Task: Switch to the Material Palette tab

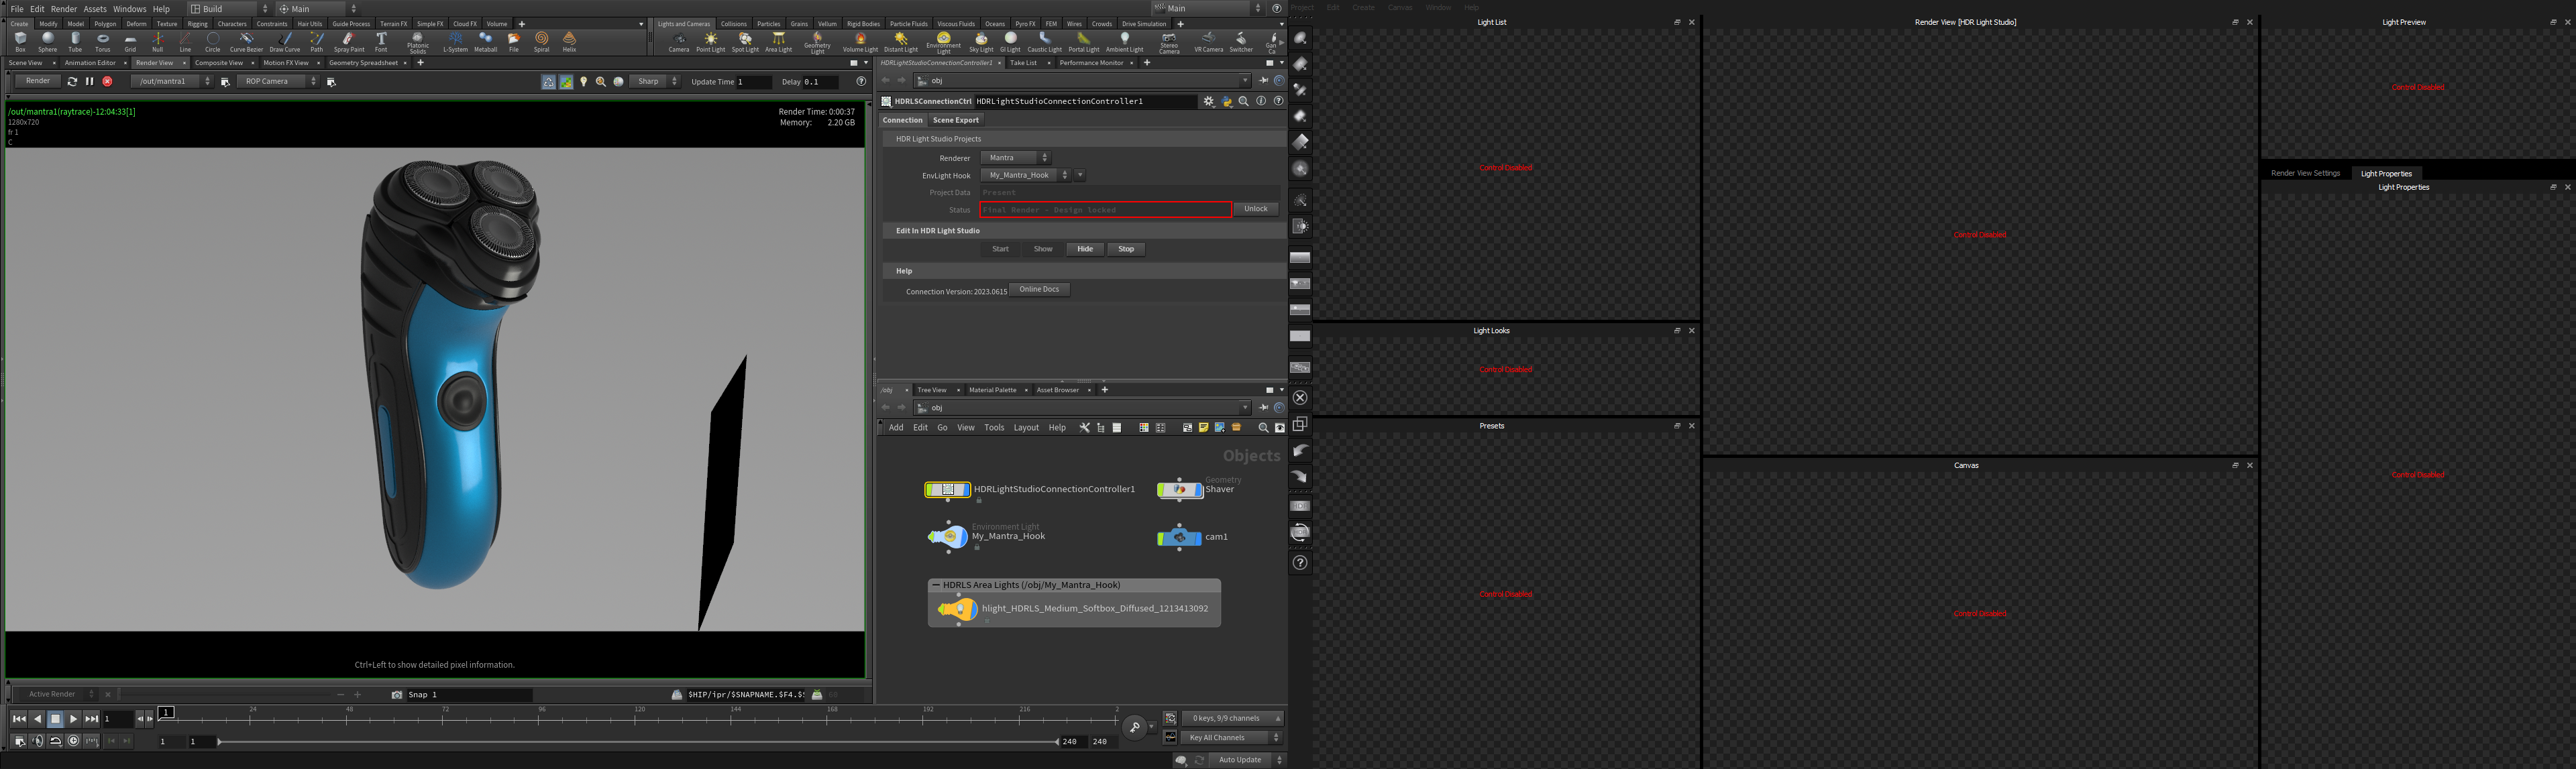Action: (992, 390)
